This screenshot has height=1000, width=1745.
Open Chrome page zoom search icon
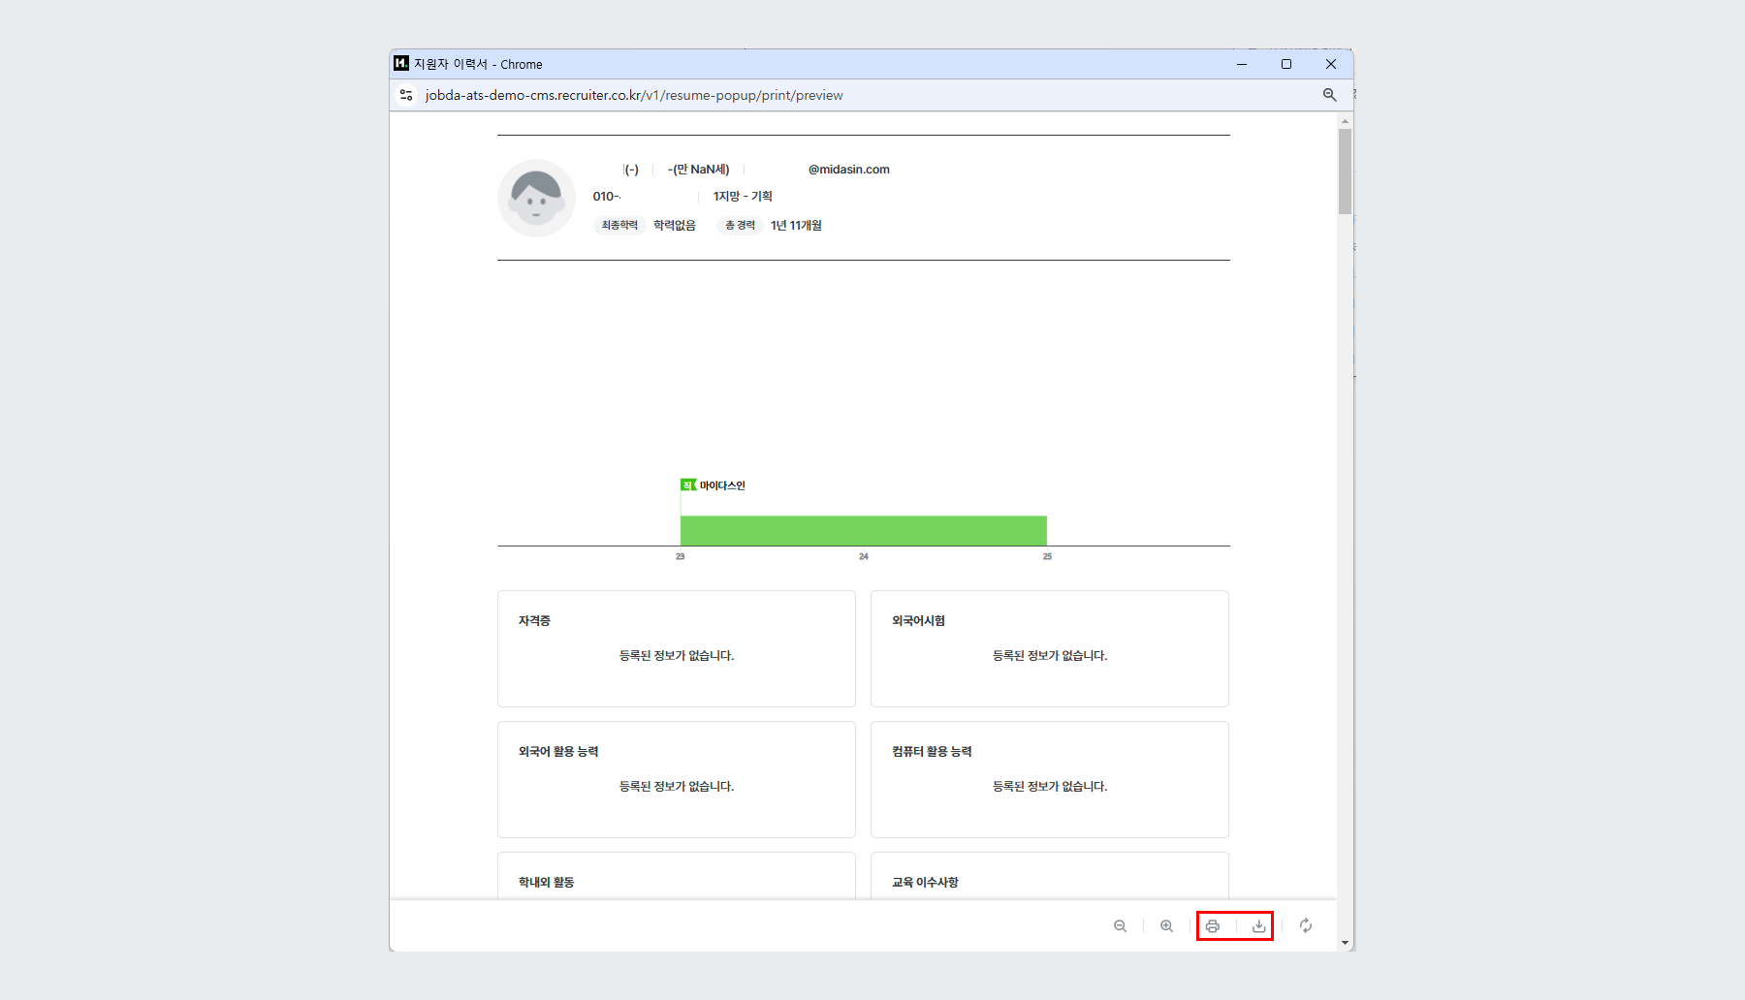click(x=1329, y=95)
